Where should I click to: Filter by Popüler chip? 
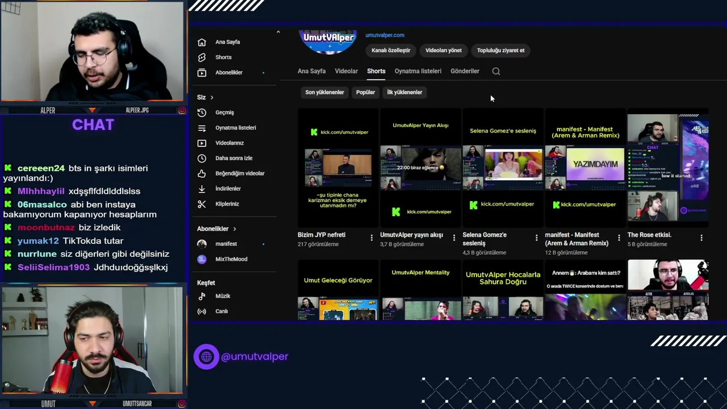[365, 92]
